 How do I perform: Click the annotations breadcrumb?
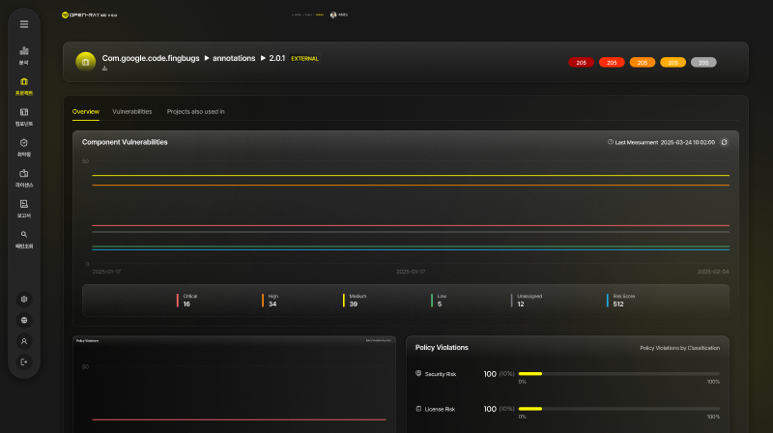tap(234, 58)
